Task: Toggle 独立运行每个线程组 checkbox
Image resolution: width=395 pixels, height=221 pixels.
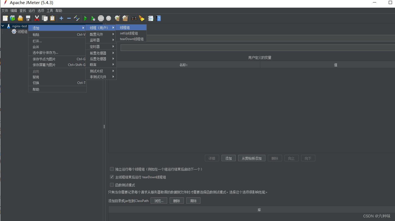Action: click(x=112, y=169)
